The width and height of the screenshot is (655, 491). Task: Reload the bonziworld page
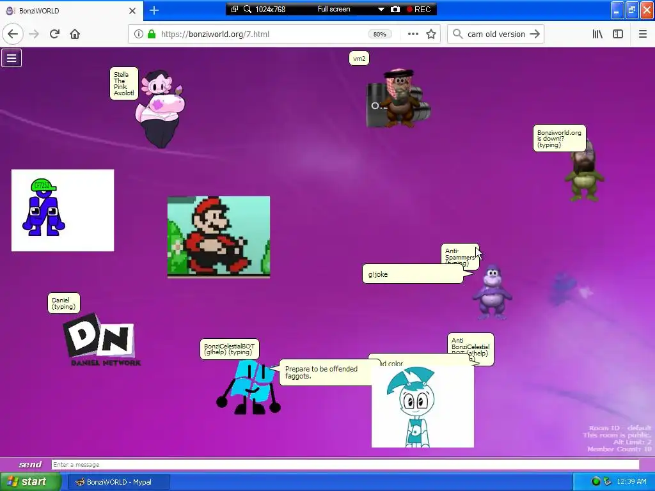(x=54, y=34)
